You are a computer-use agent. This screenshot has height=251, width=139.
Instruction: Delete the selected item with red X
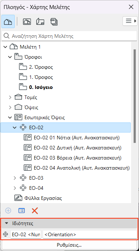pos(35,211)
